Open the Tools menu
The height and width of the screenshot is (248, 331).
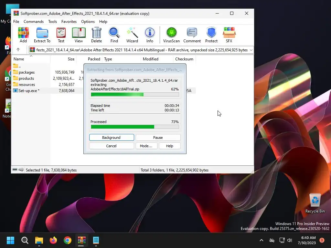coord(52,22)
